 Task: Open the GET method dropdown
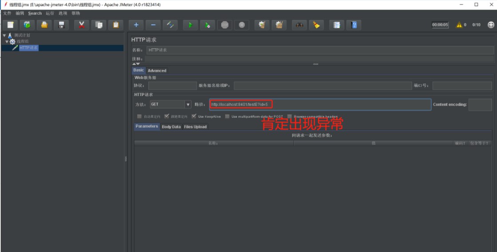pyautogui.click(x=188, y=104)
